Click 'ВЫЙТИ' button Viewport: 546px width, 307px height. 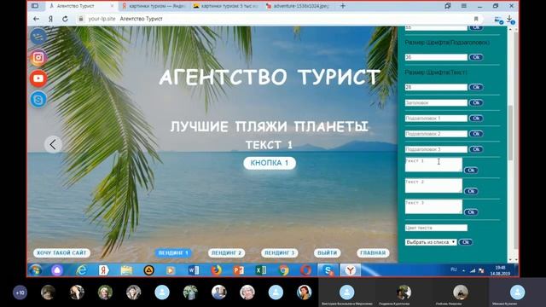point(328,253)
